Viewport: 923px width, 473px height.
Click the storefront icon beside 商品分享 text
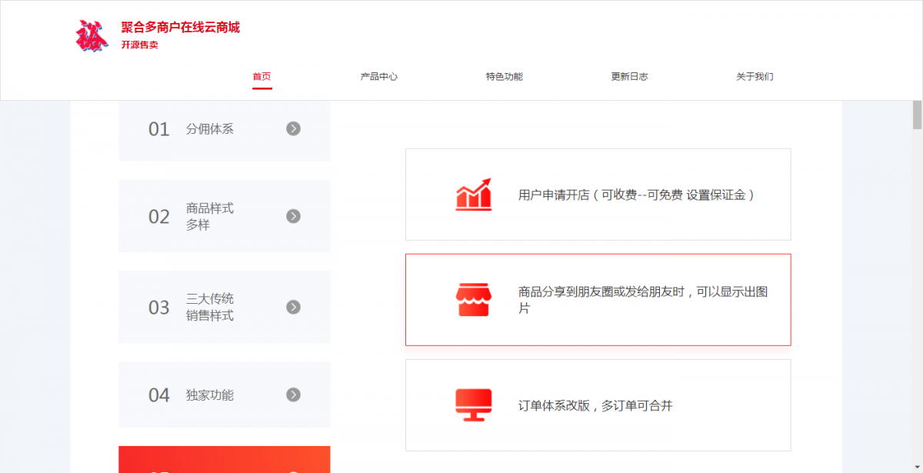(x=474, y=299)
